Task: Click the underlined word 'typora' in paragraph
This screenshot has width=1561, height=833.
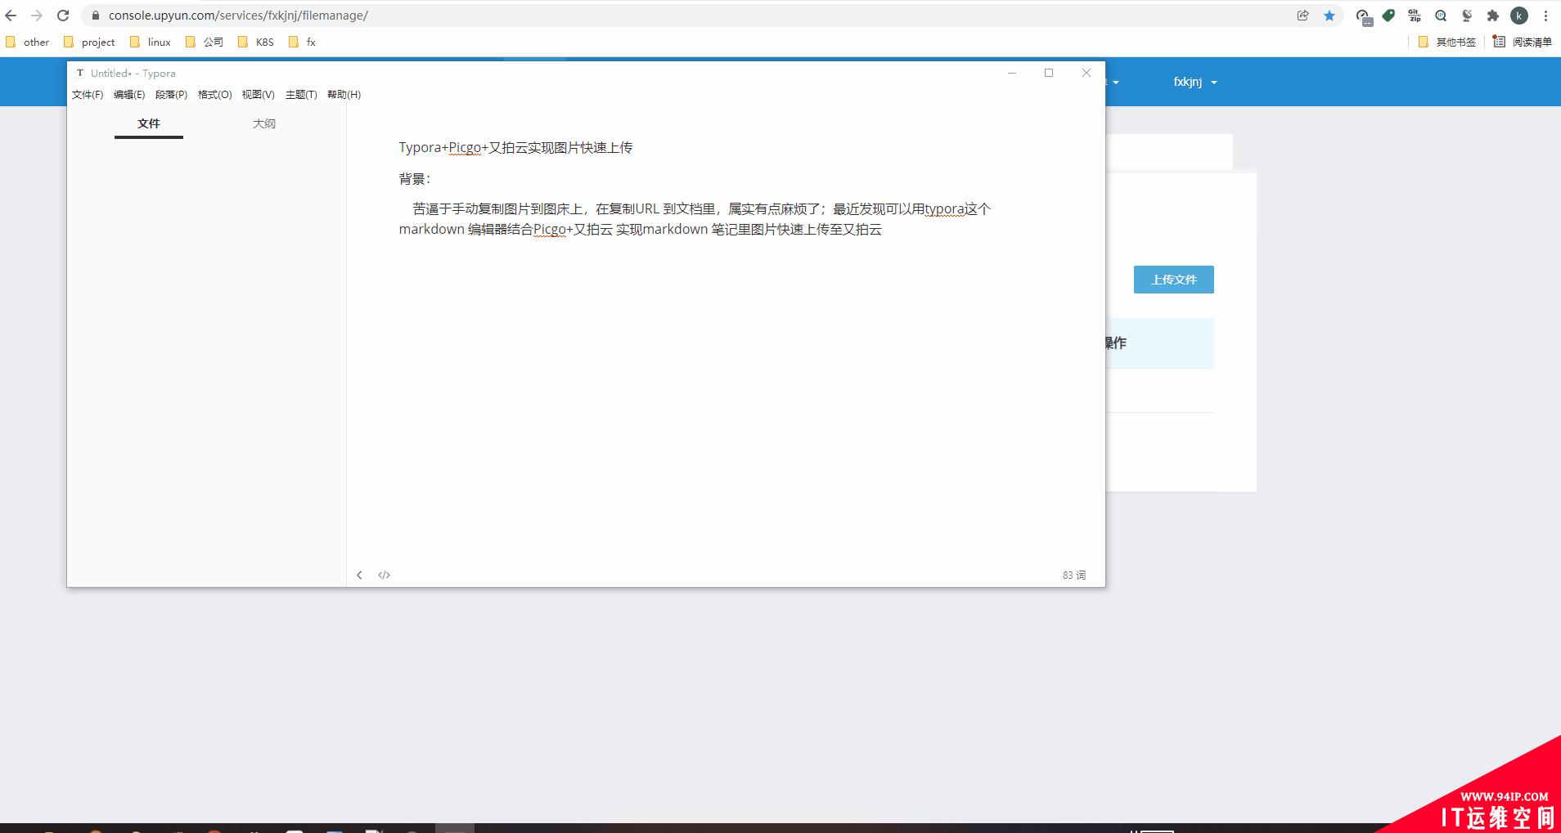Action: click(944, 209)
